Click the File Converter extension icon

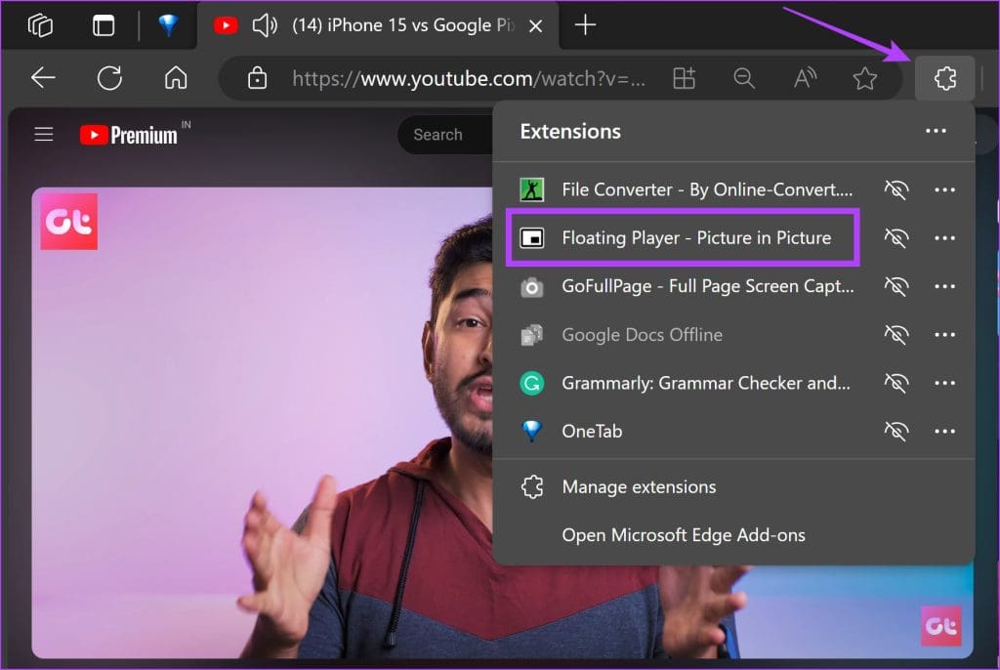pyautogui.click(x=531, y=189)
